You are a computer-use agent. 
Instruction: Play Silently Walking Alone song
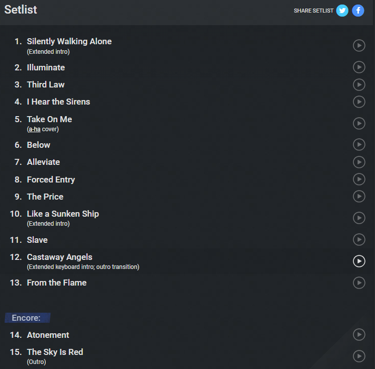[x=359, y=46]
